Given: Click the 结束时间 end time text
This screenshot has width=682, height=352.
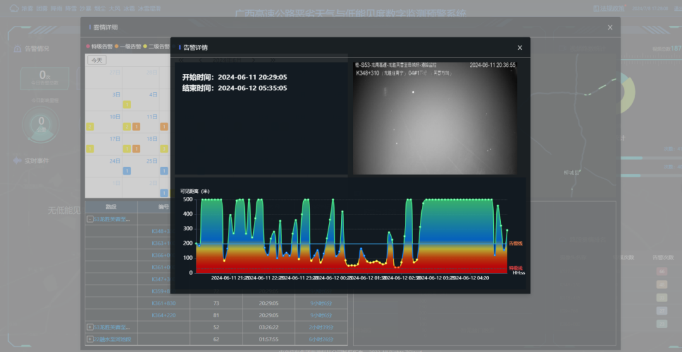Looking at the screenshot, I should click(234, 88).
